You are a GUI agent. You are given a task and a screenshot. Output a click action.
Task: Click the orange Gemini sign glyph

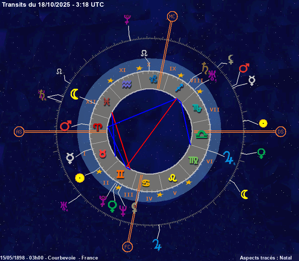click(x=121, y=174)
